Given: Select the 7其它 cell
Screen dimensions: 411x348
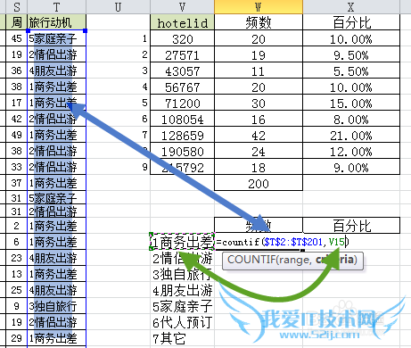Looking at the screenshot, I should coord(182,338).
